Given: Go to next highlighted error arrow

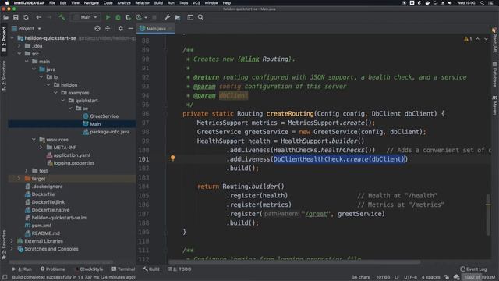Looking at the screenshot, I should 486,39.
